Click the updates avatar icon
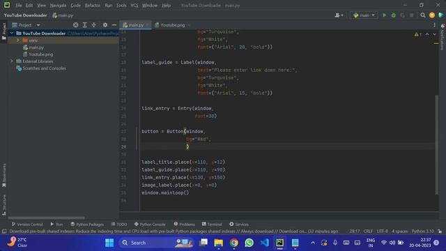Image resolution: width=446 pixels, height=251 pixels. [x=432, y=15]
